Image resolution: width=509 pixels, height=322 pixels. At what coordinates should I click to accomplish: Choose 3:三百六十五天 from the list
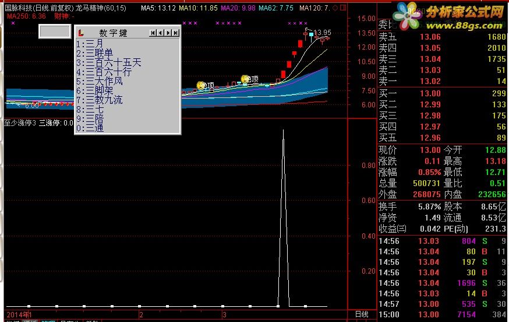(109, 62)
